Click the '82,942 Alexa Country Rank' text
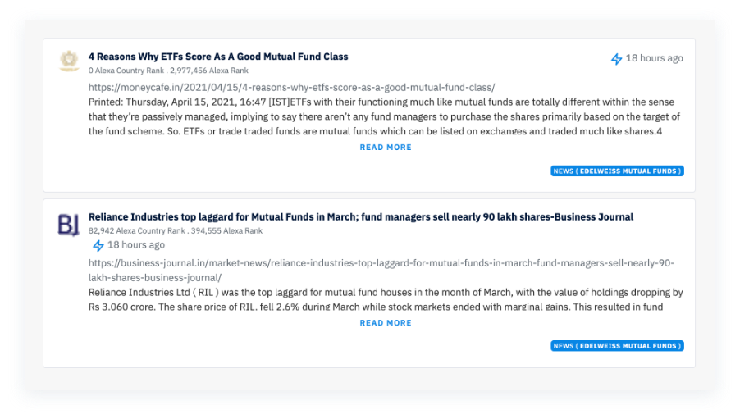Screen dimensions: 740x419 [136, 230]
